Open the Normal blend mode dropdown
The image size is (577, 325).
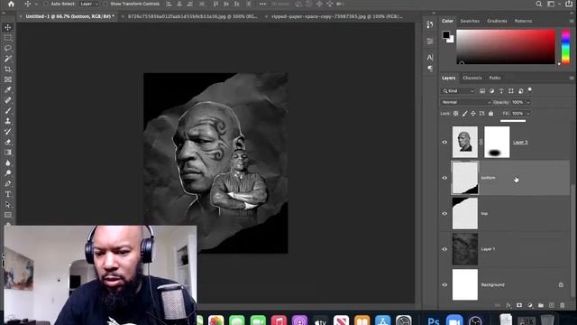pyautogui.click(x=466, y=102)
